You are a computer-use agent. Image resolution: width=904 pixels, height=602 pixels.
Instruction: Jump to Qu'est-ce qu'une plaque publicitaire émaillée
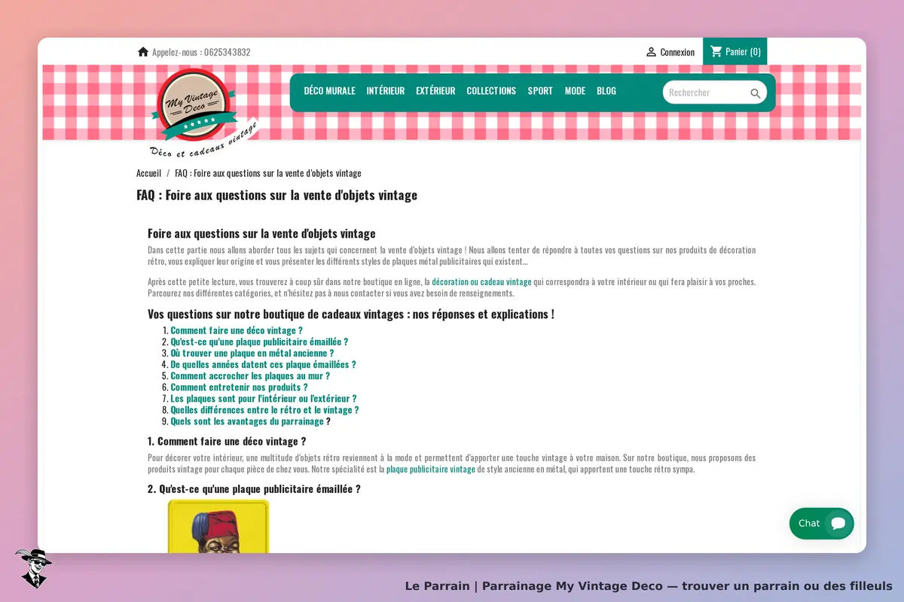259,342
